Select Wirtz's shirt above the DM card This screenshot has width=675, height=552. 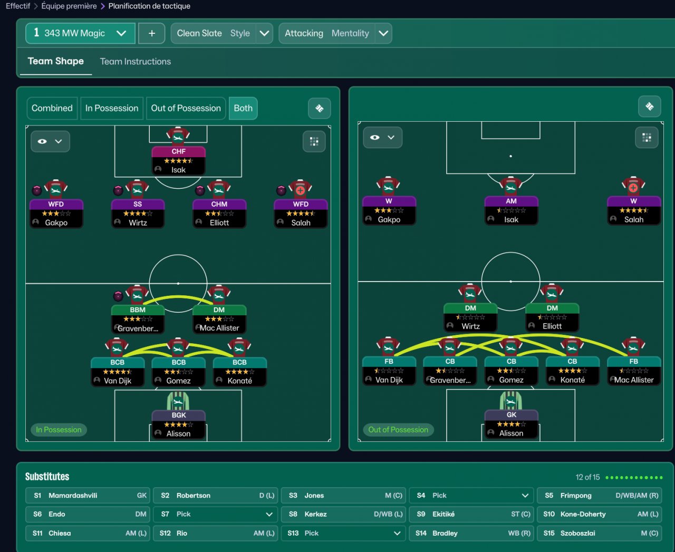(470, 293)
